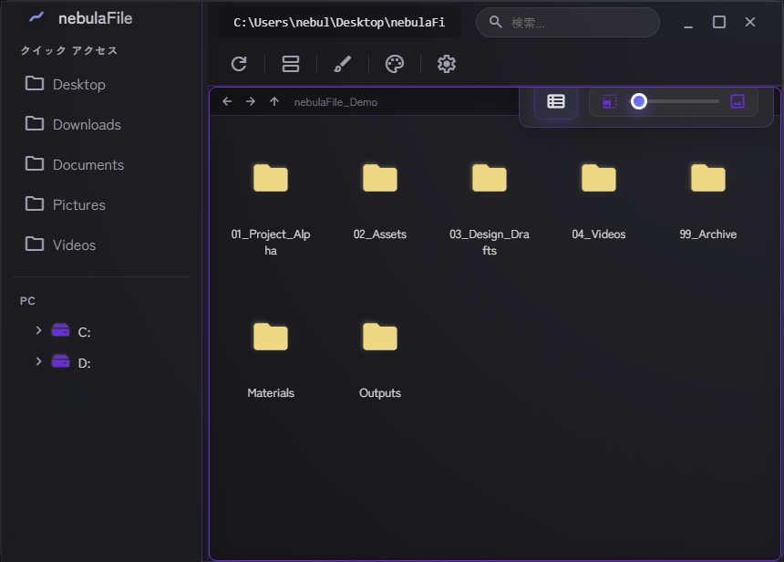Screen dimensions: 784x562
Task: Open Videos in quick access
Action: point(60,245)
